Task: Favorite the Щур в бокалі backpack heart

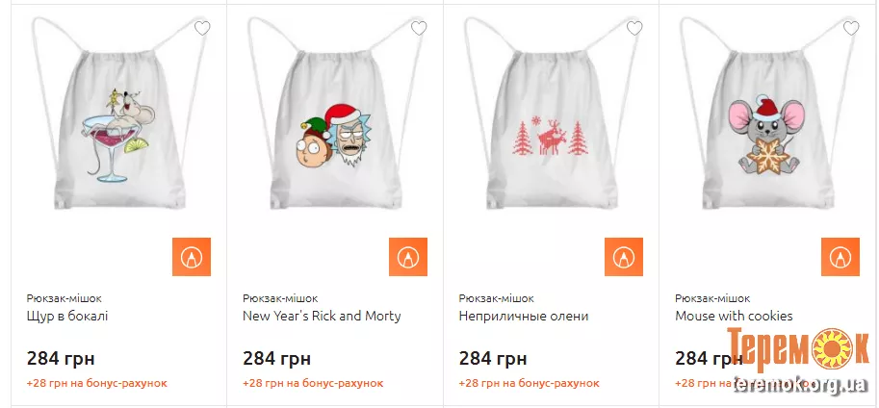Action: (202, 28)
